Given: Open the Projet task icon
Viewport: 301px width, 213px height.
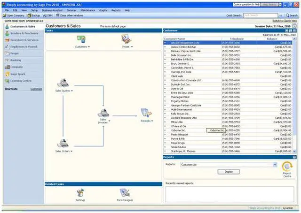Looking at the screenshot, I should click(126, 39).
